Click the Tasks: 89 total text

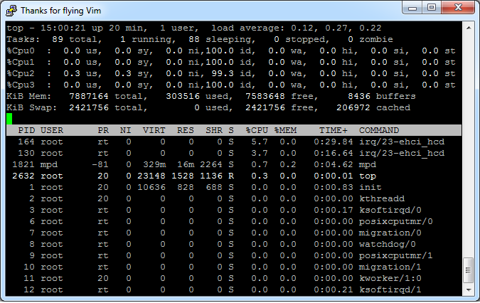(x=53, y=40)
